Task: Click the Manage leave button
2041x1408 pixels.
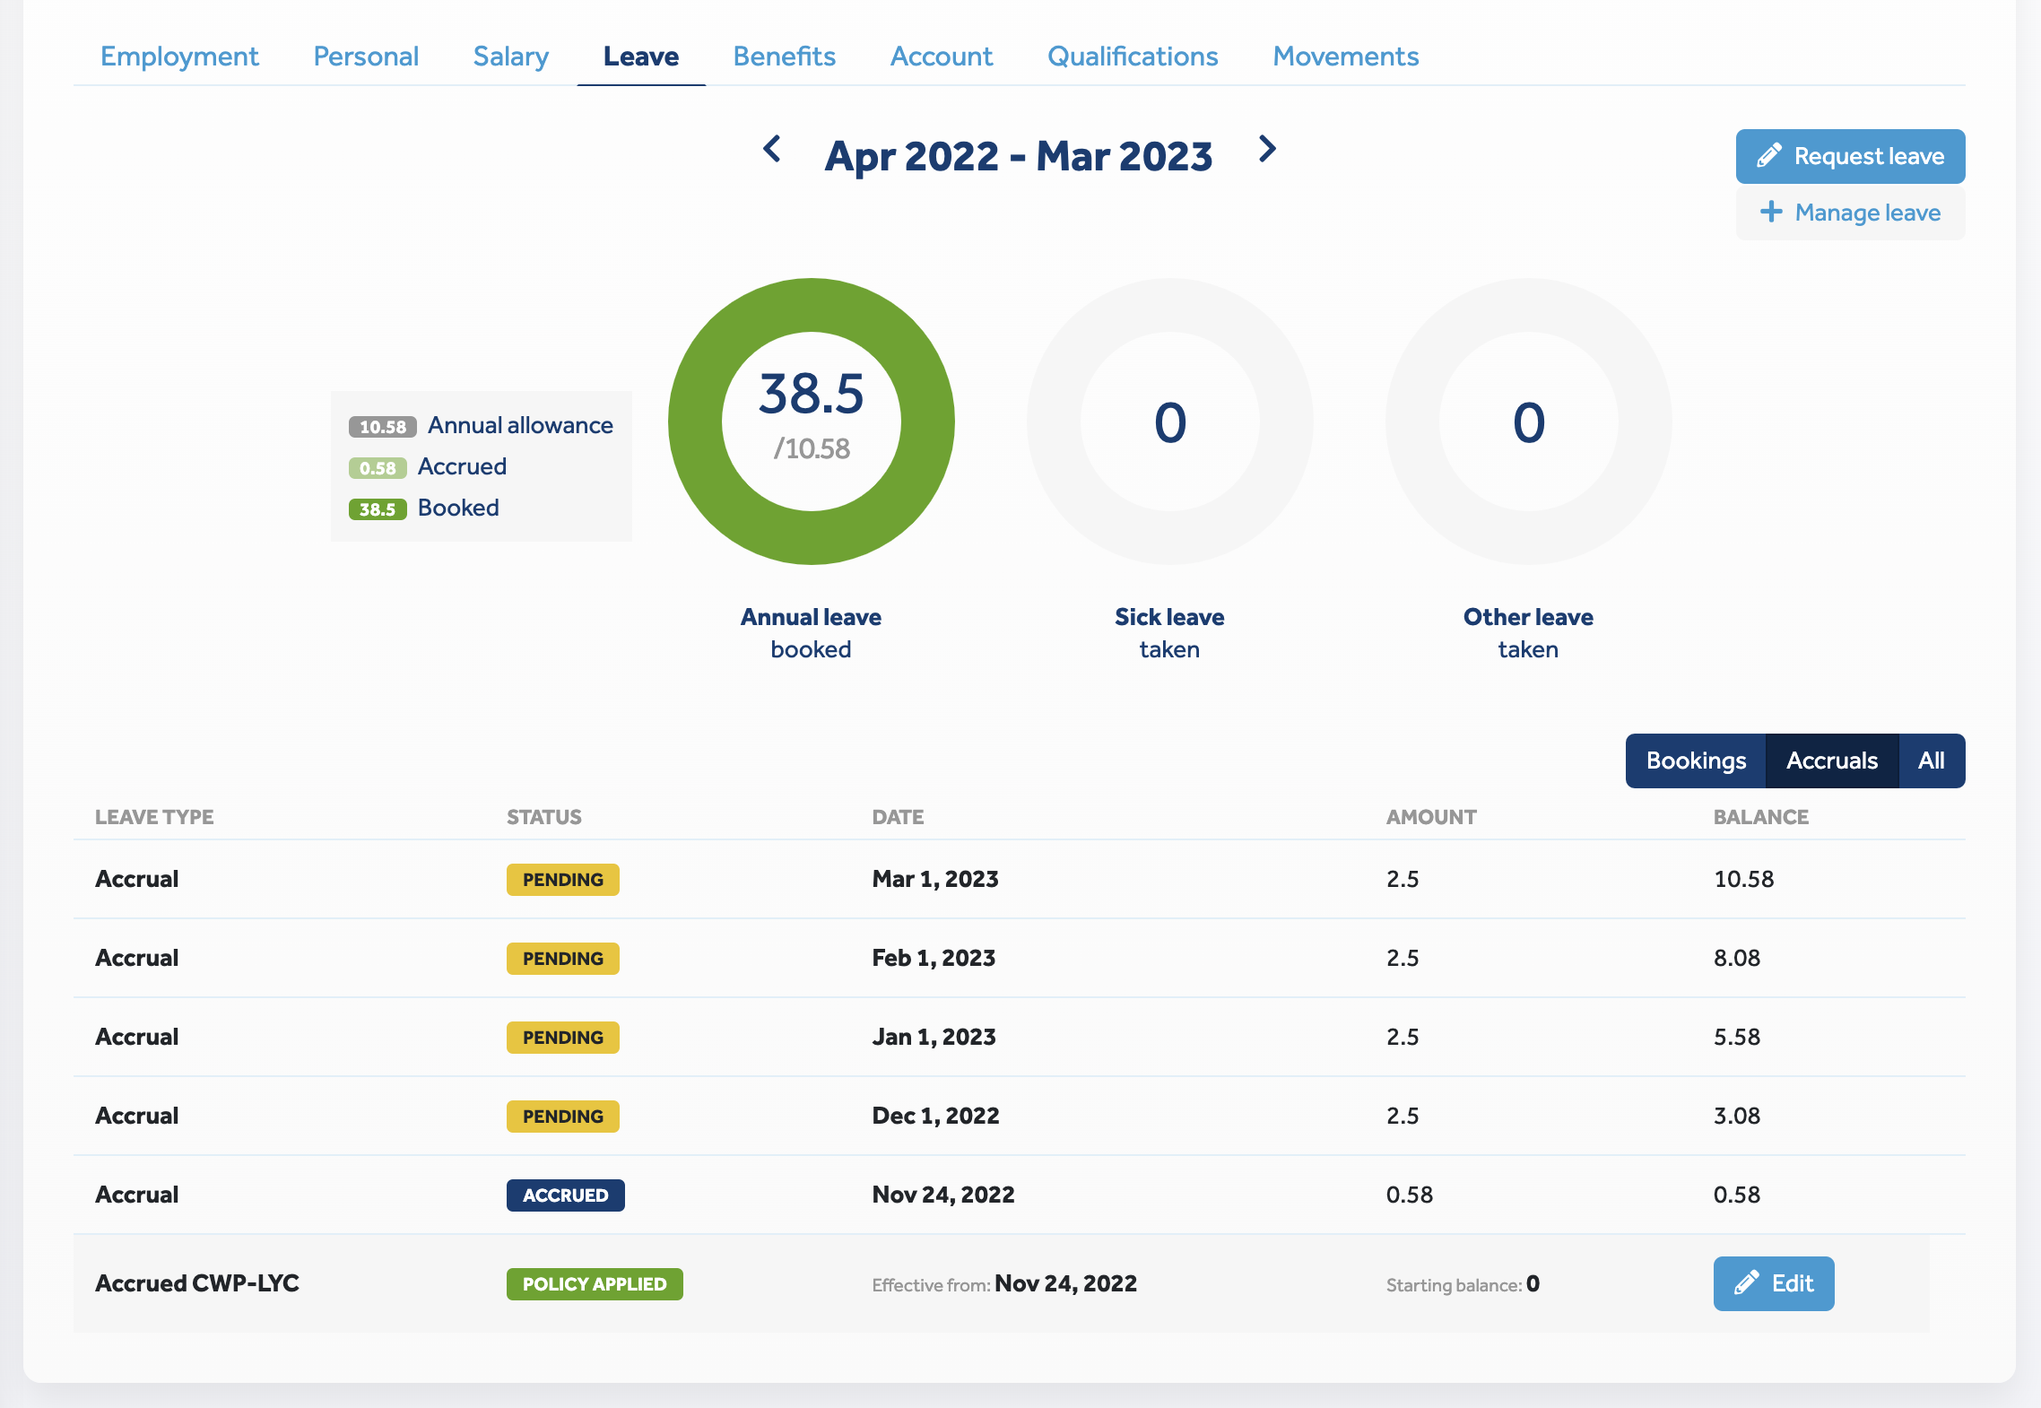Action: 1850,213
